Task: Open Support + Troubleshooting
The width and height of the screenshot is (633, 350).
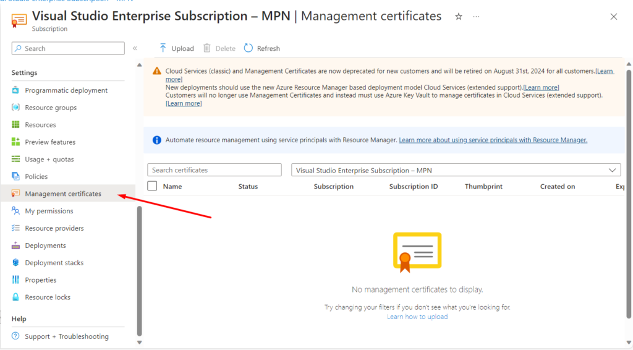Action: click(x=67, y=336)
